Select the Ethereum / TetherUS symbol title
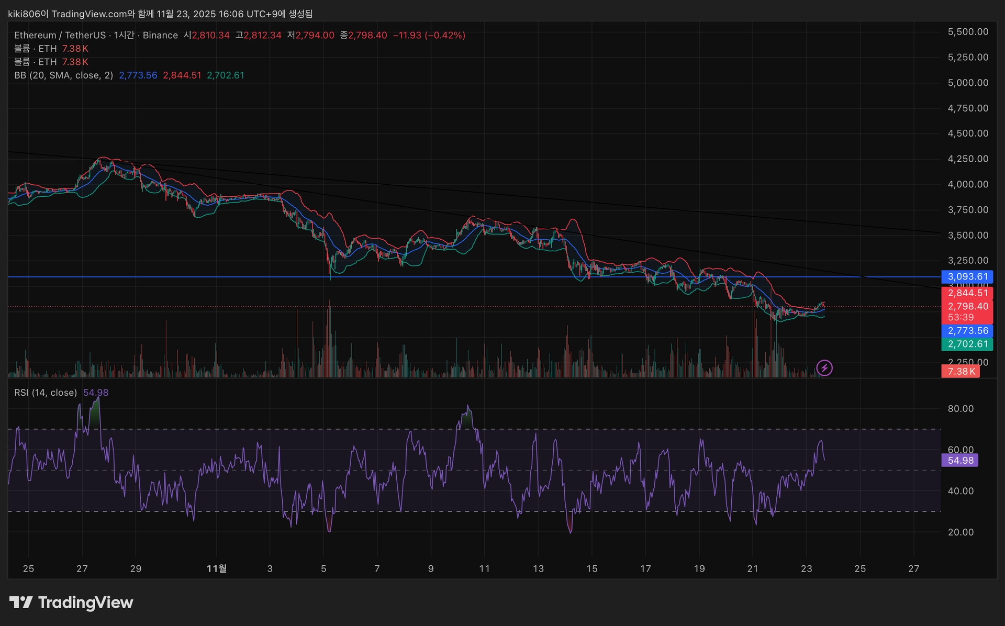The height and width of the screenshot is (626, 1005). (60, 35)
